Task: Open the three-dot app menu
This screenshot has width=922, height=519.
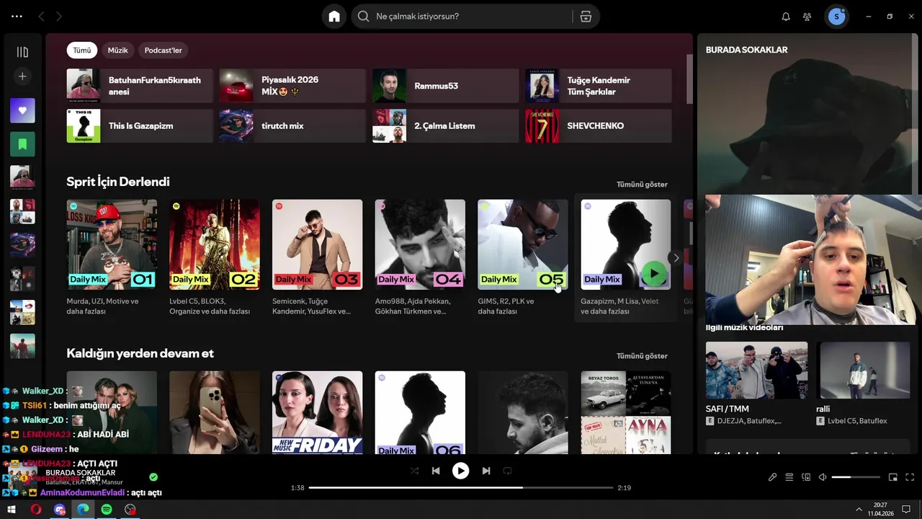Action: coord(17,17)
